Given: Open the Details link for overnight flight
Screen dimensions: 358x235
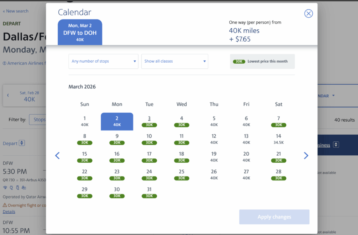Looking at the screenshot, I should pos(9,212).
